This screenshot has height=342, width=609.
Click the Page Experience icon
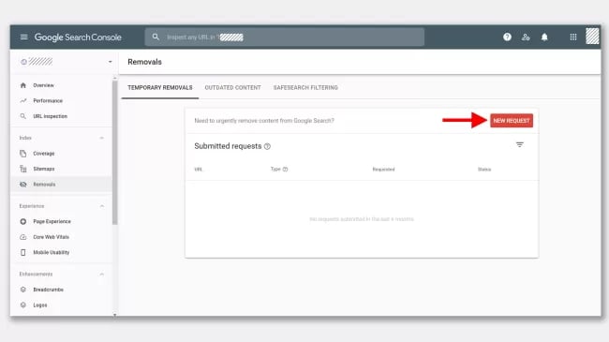coord(22,221)
